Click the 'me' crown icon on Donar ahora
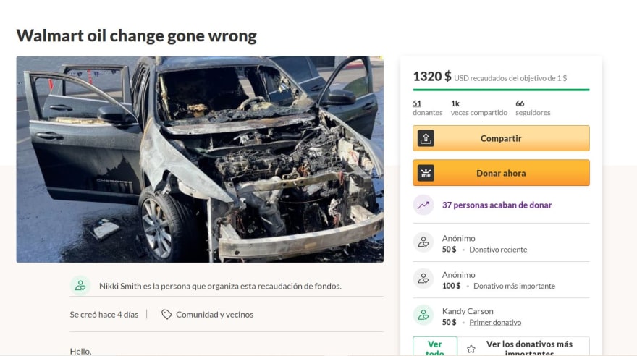 426,174
